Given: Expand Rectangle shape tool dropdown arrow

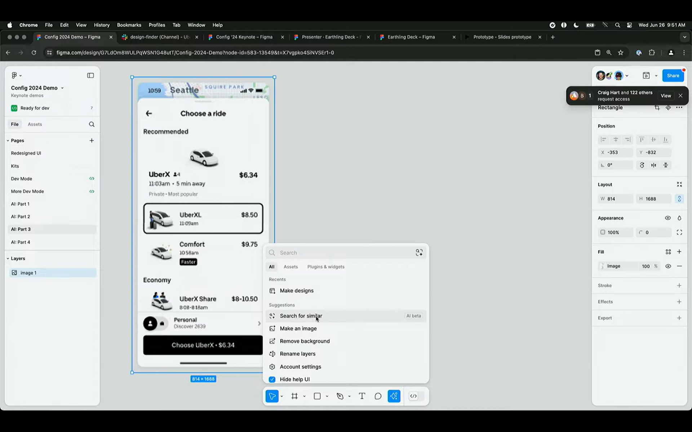Looking at the screenshot, I should pos(327,396).
